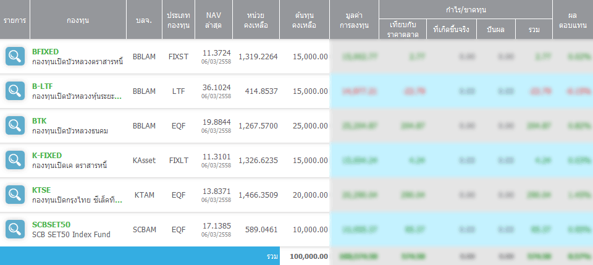Click the SCBSET50 fund name link
Image resolution: width=593 pixels, height=265 pixels.
point(51,224)
